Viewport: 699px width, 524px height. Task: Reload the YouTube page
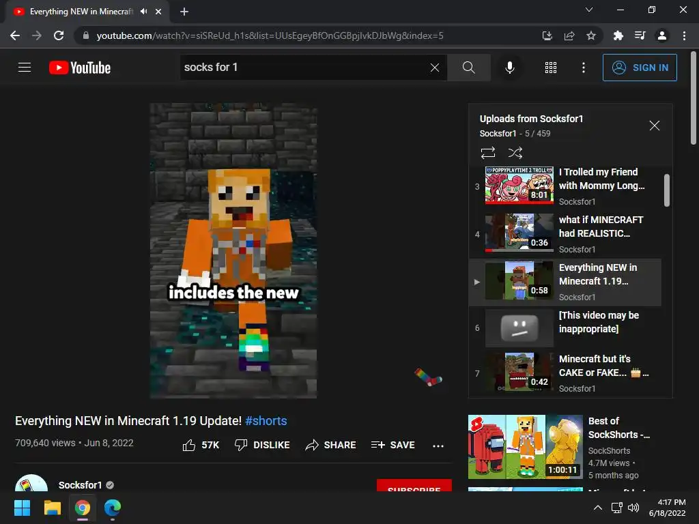59,35
